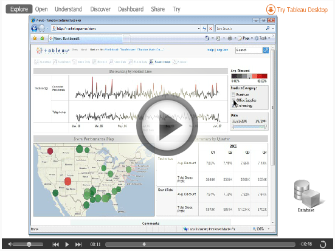Click the Live Search box
This screenshot has width=335, height=251.
240,28
